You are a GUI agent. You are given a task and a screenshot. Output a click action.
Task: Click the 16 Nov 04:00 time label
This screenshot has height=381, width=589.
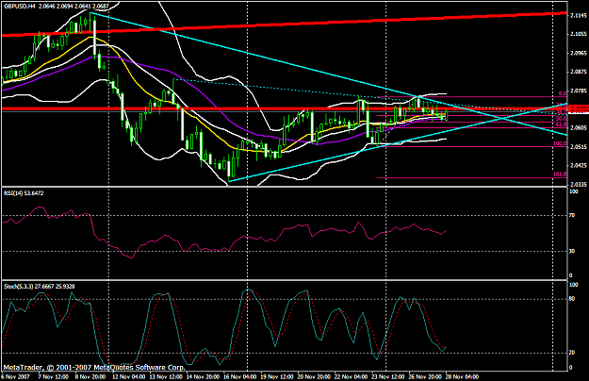(x=240, y=377)
